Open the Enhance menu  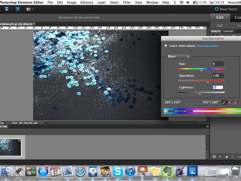click(x=87, y=2)
